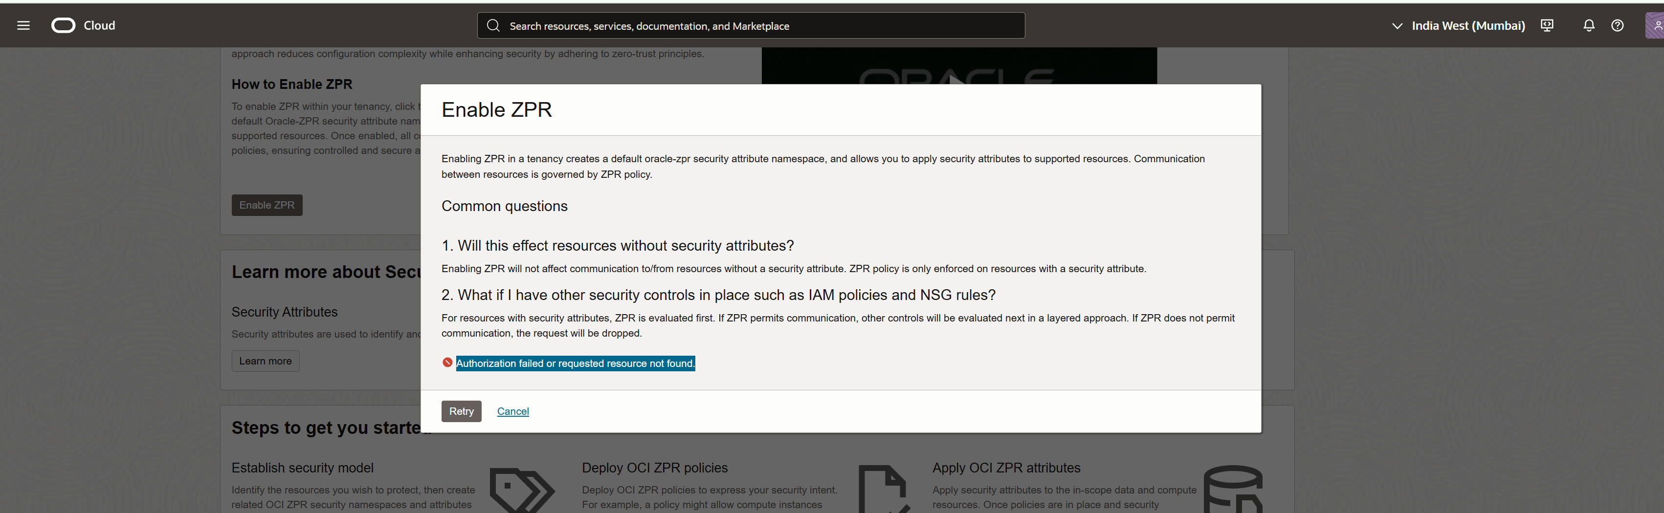Screen dimensions: 1664x513
Task: Click question 1 about resources without security attributes
Action: point(618,246)
